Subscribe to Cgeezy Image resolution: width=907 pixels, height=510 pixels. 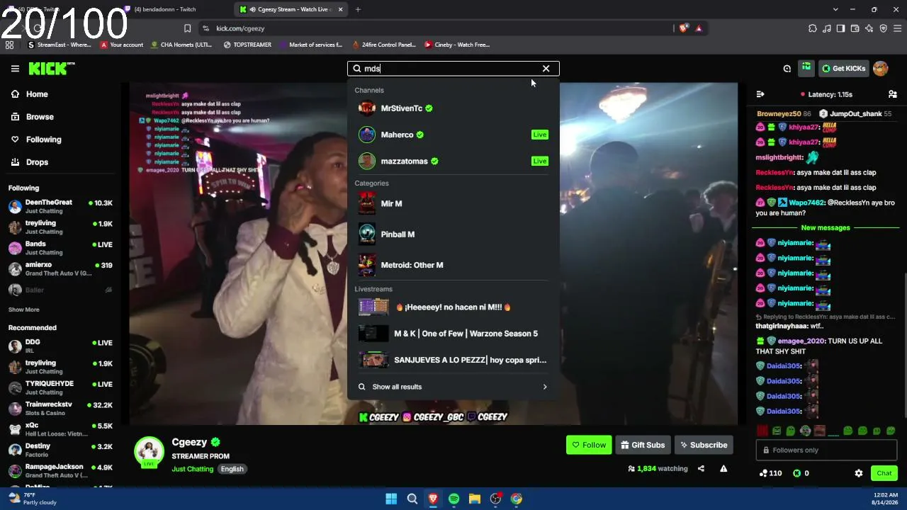(704, 445)
